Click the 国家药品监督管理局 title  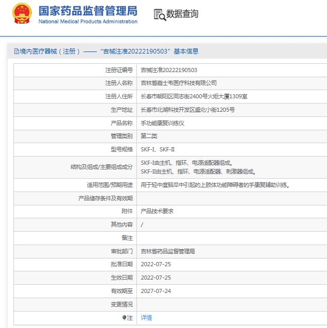[88, 11]
